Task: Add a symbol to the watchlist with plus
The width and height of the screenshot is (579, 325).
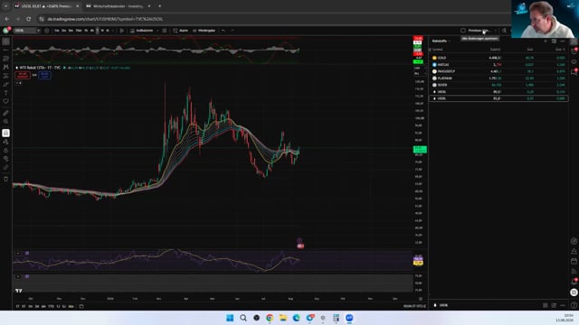Action: pos(546,41)
